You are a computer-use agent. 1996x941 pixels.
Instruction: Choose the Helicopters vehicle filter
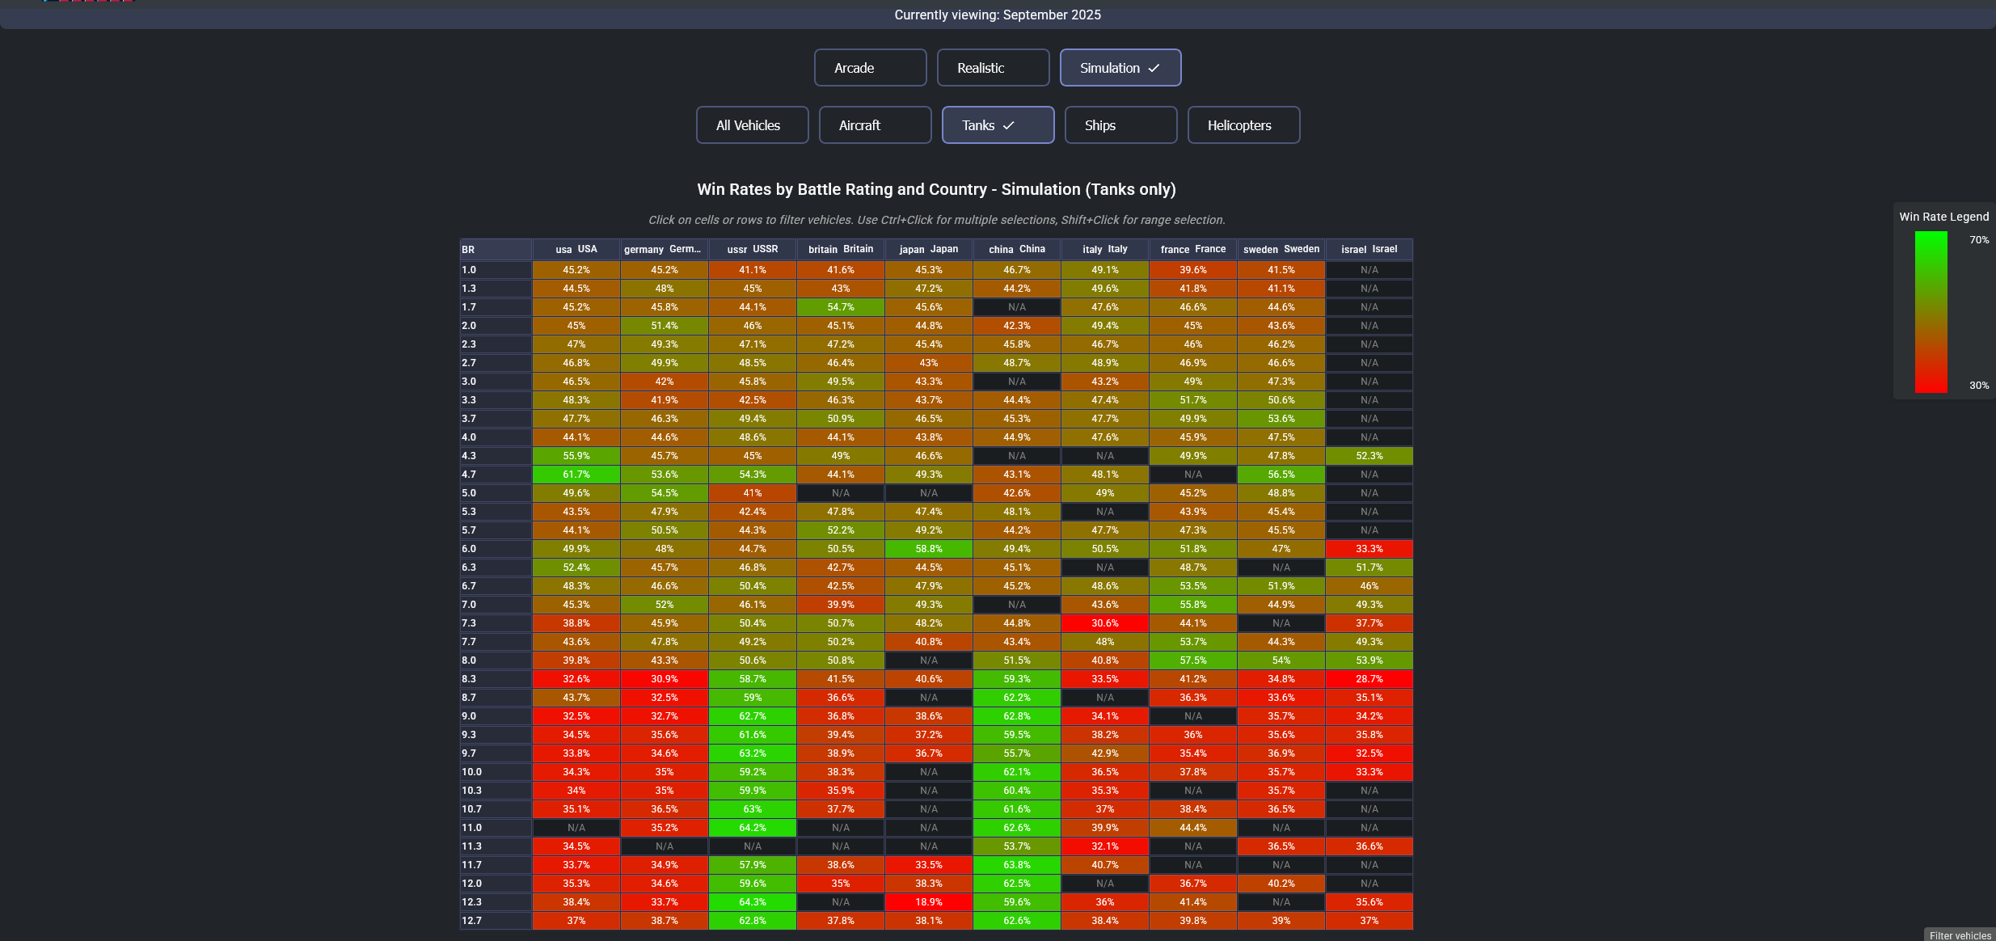(1243, 125)
